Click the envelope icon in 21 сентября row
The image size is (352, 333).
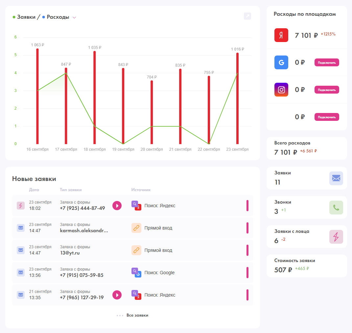21,295
